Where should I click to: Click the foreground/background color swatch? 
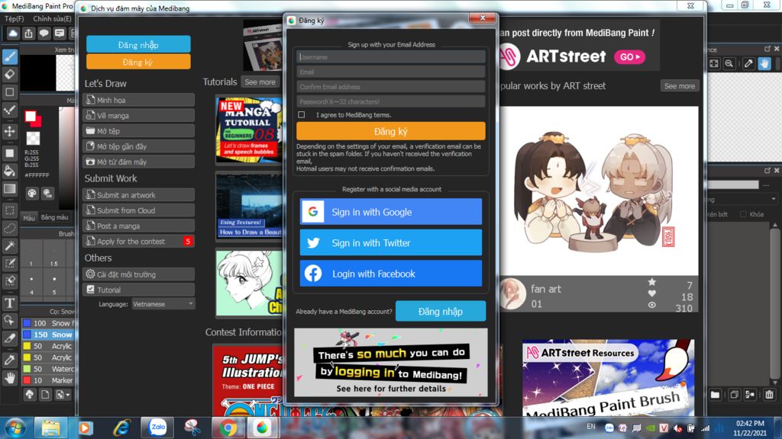pyautogui.click(x=33, y=118)
